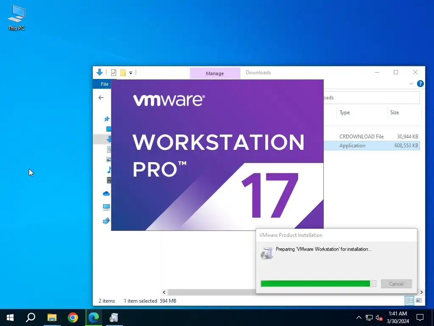This screenshot has width=434, height=326.
Task: Cancel the VMware installation
Action: [396, 284]
